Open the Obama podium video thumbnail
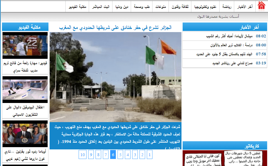268x166 pixels. click(x=25, y=134)
